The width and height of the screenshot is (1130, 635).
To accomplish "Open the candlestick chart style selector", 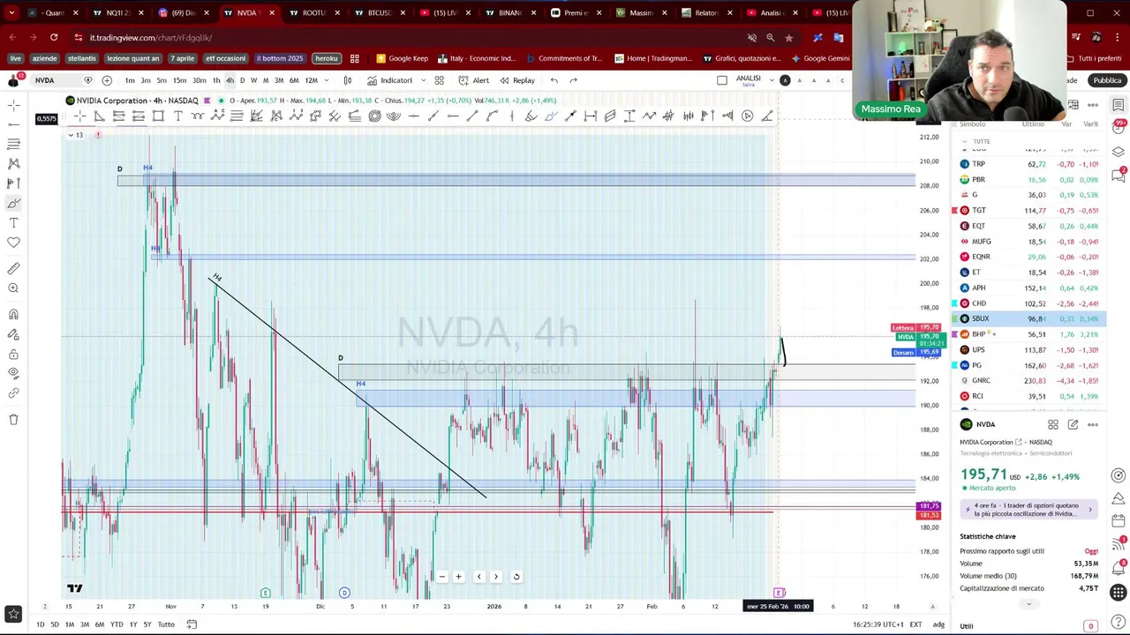I will click(x=348, y=80).
